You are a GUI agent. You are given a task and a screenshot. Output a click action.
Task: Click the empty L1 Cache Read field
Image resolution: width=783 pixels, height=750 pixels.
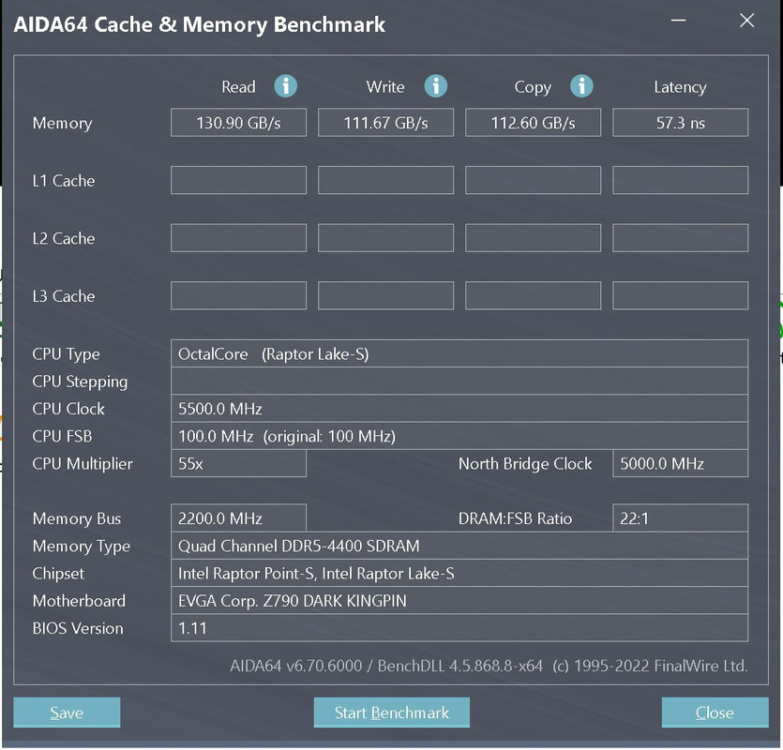(238, 180)
